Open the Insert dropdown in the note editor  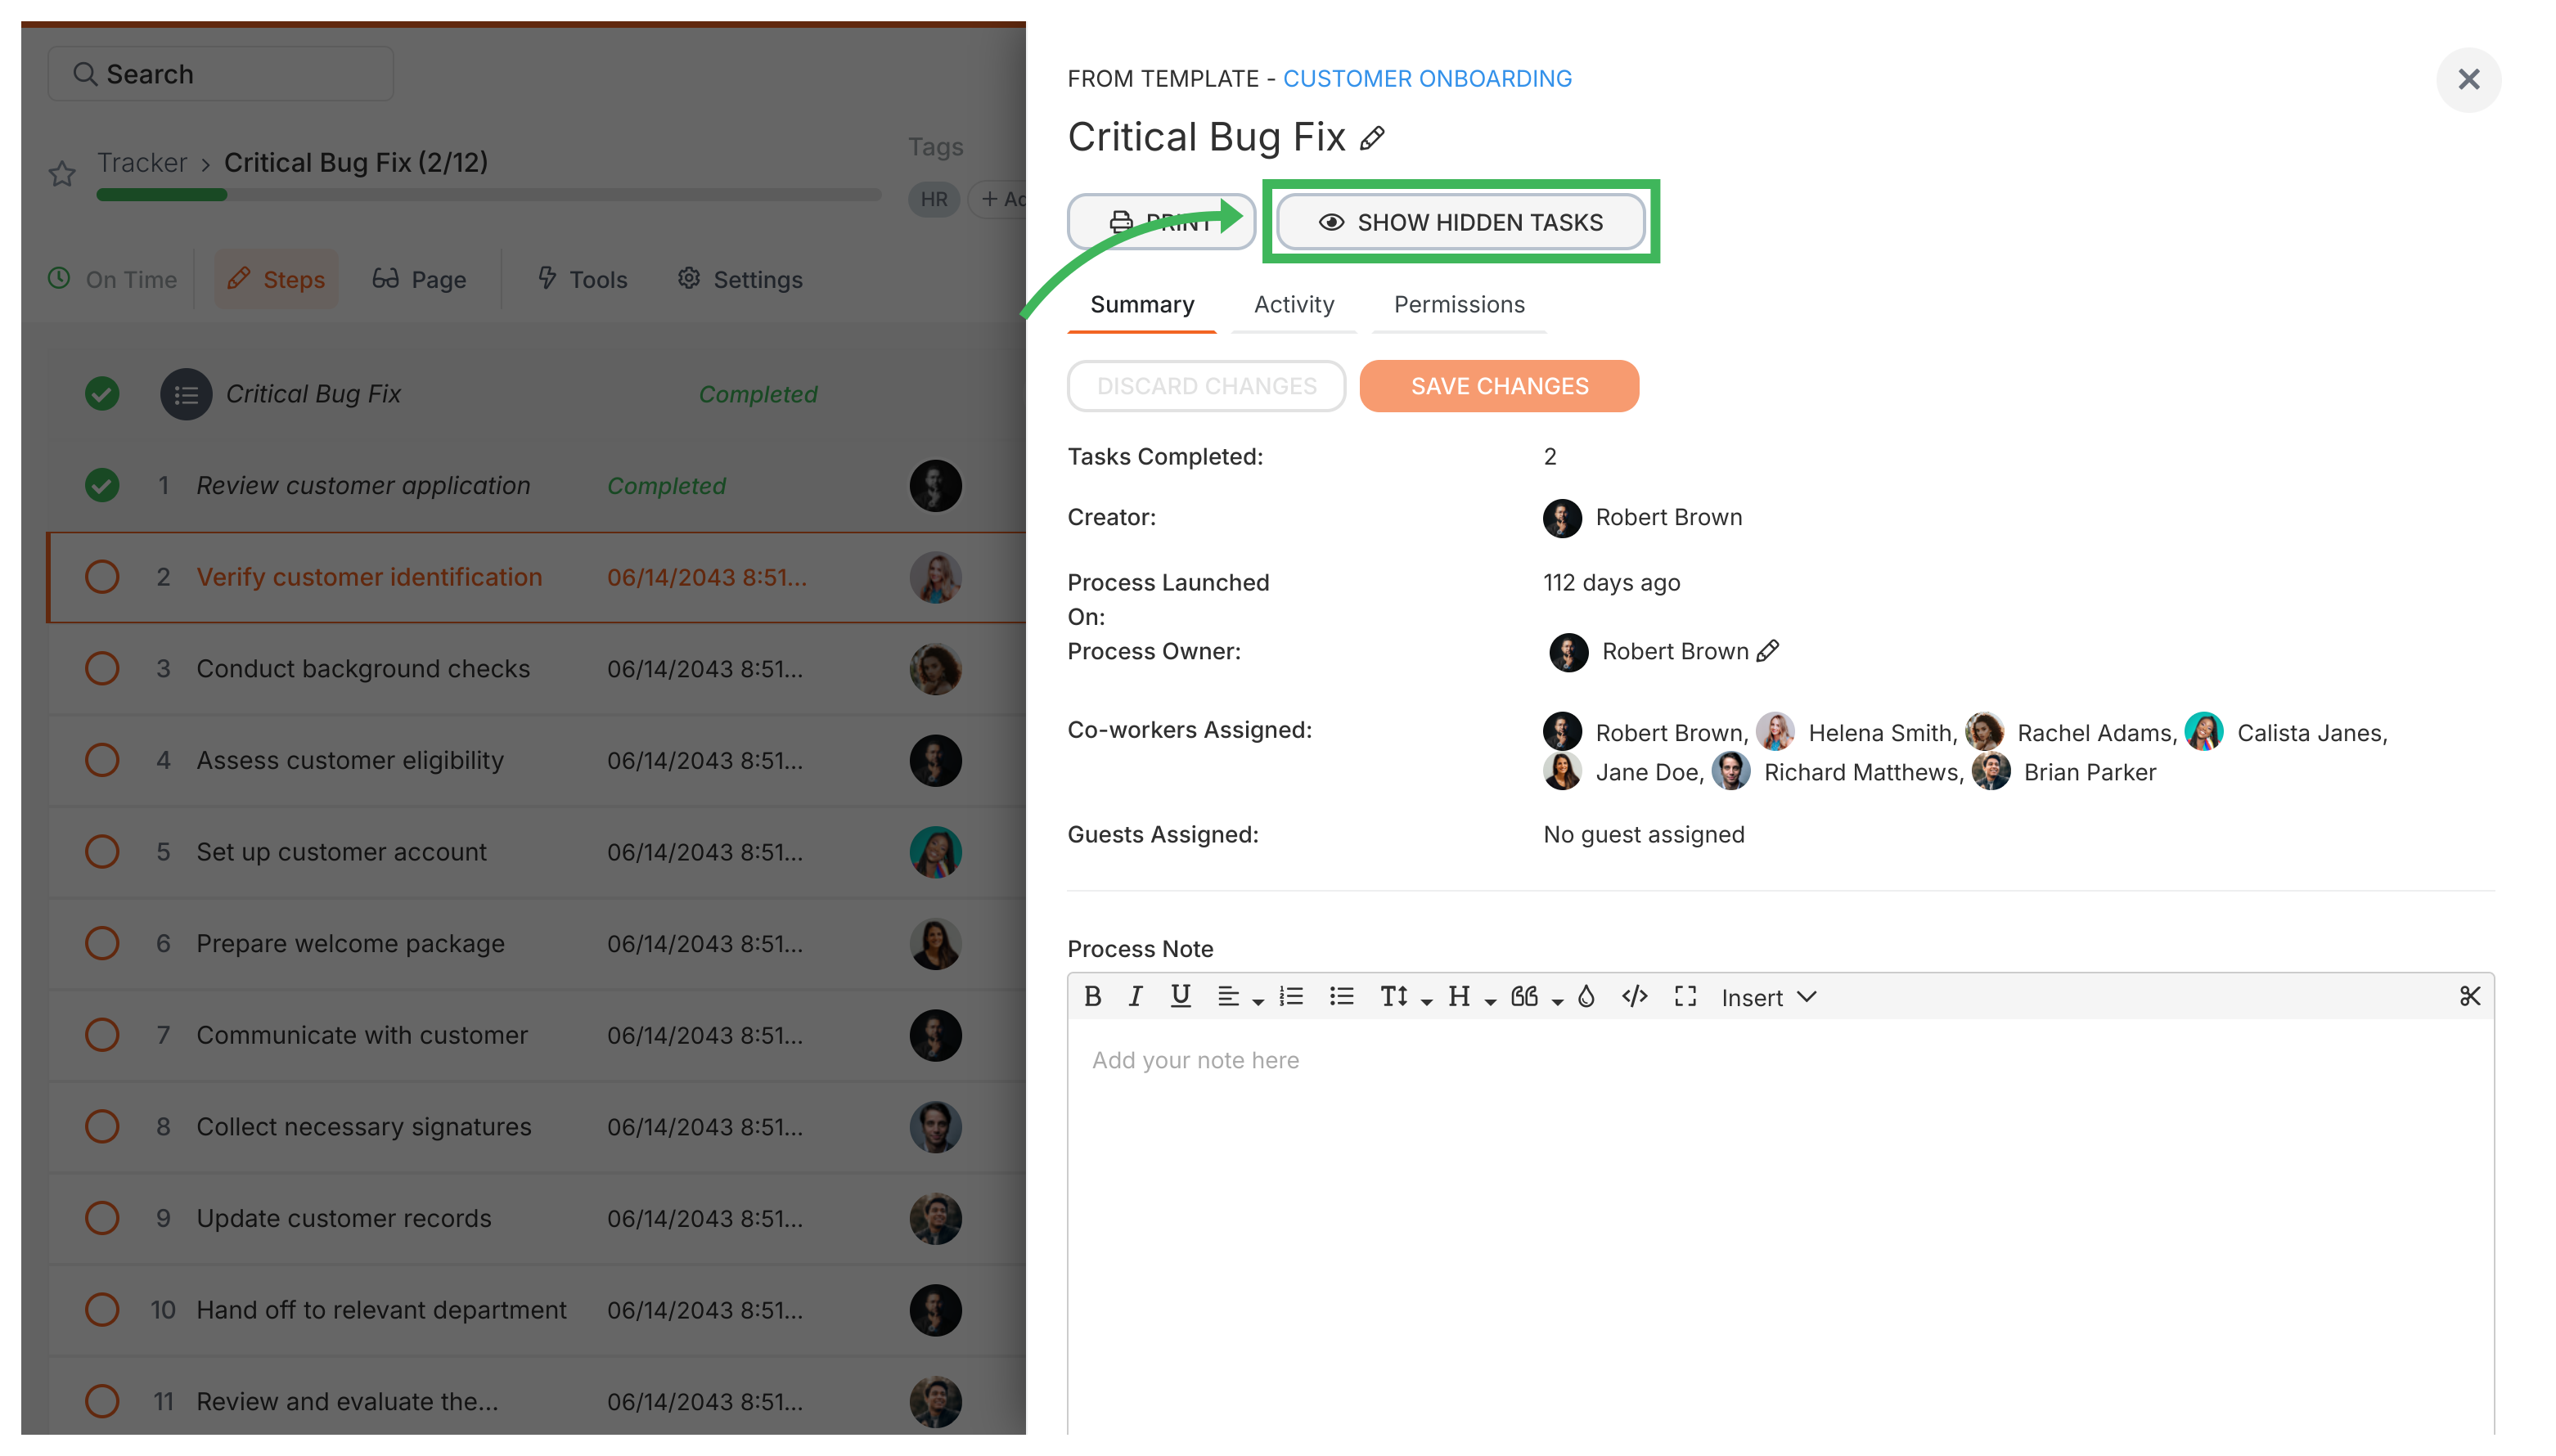[x=1768, y=997]
